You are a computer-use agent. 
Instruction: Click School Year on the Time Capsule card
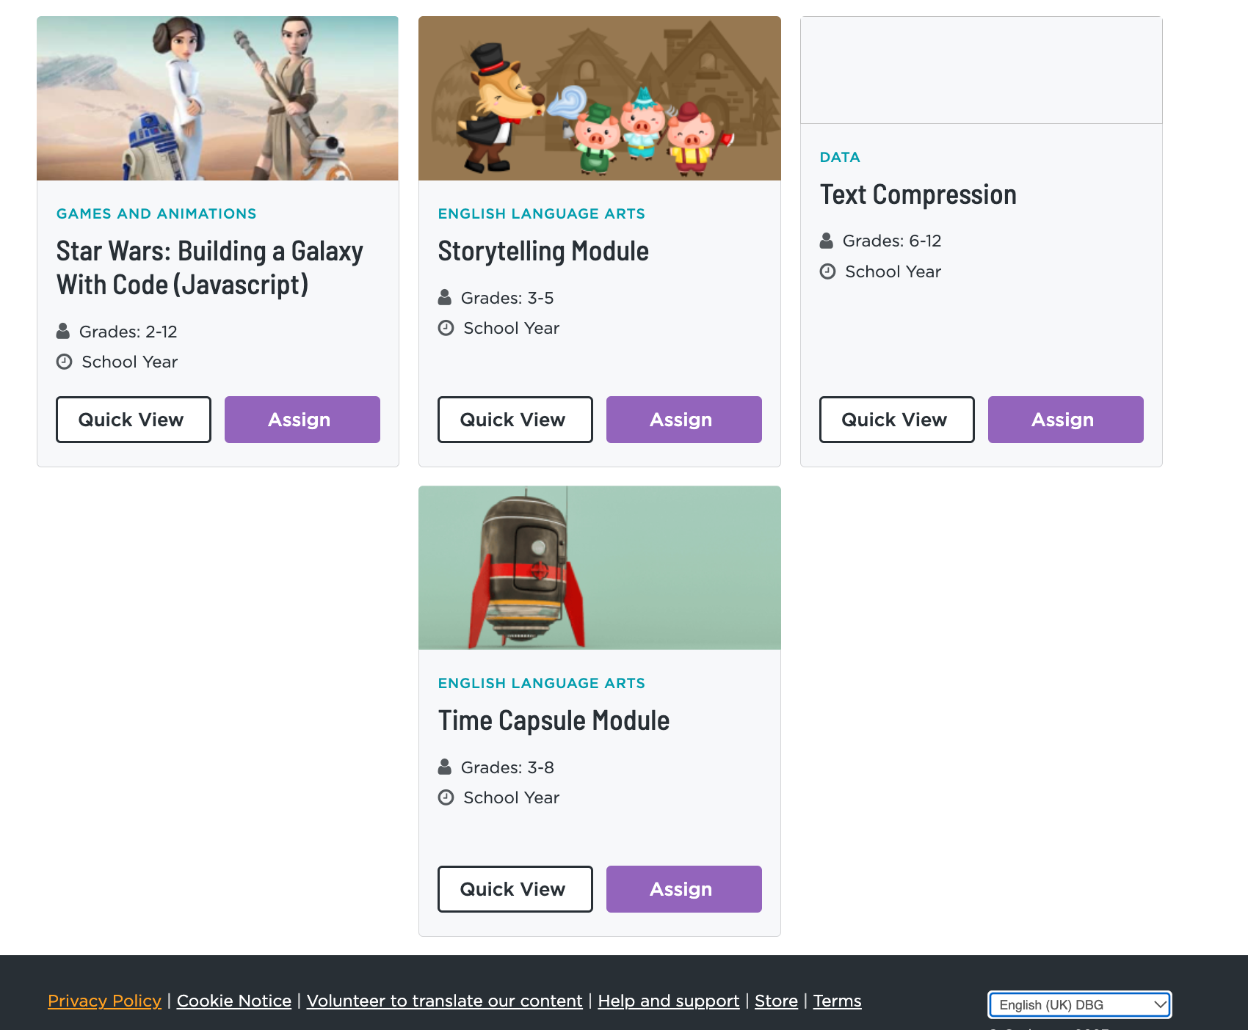[x=512, y=797]
